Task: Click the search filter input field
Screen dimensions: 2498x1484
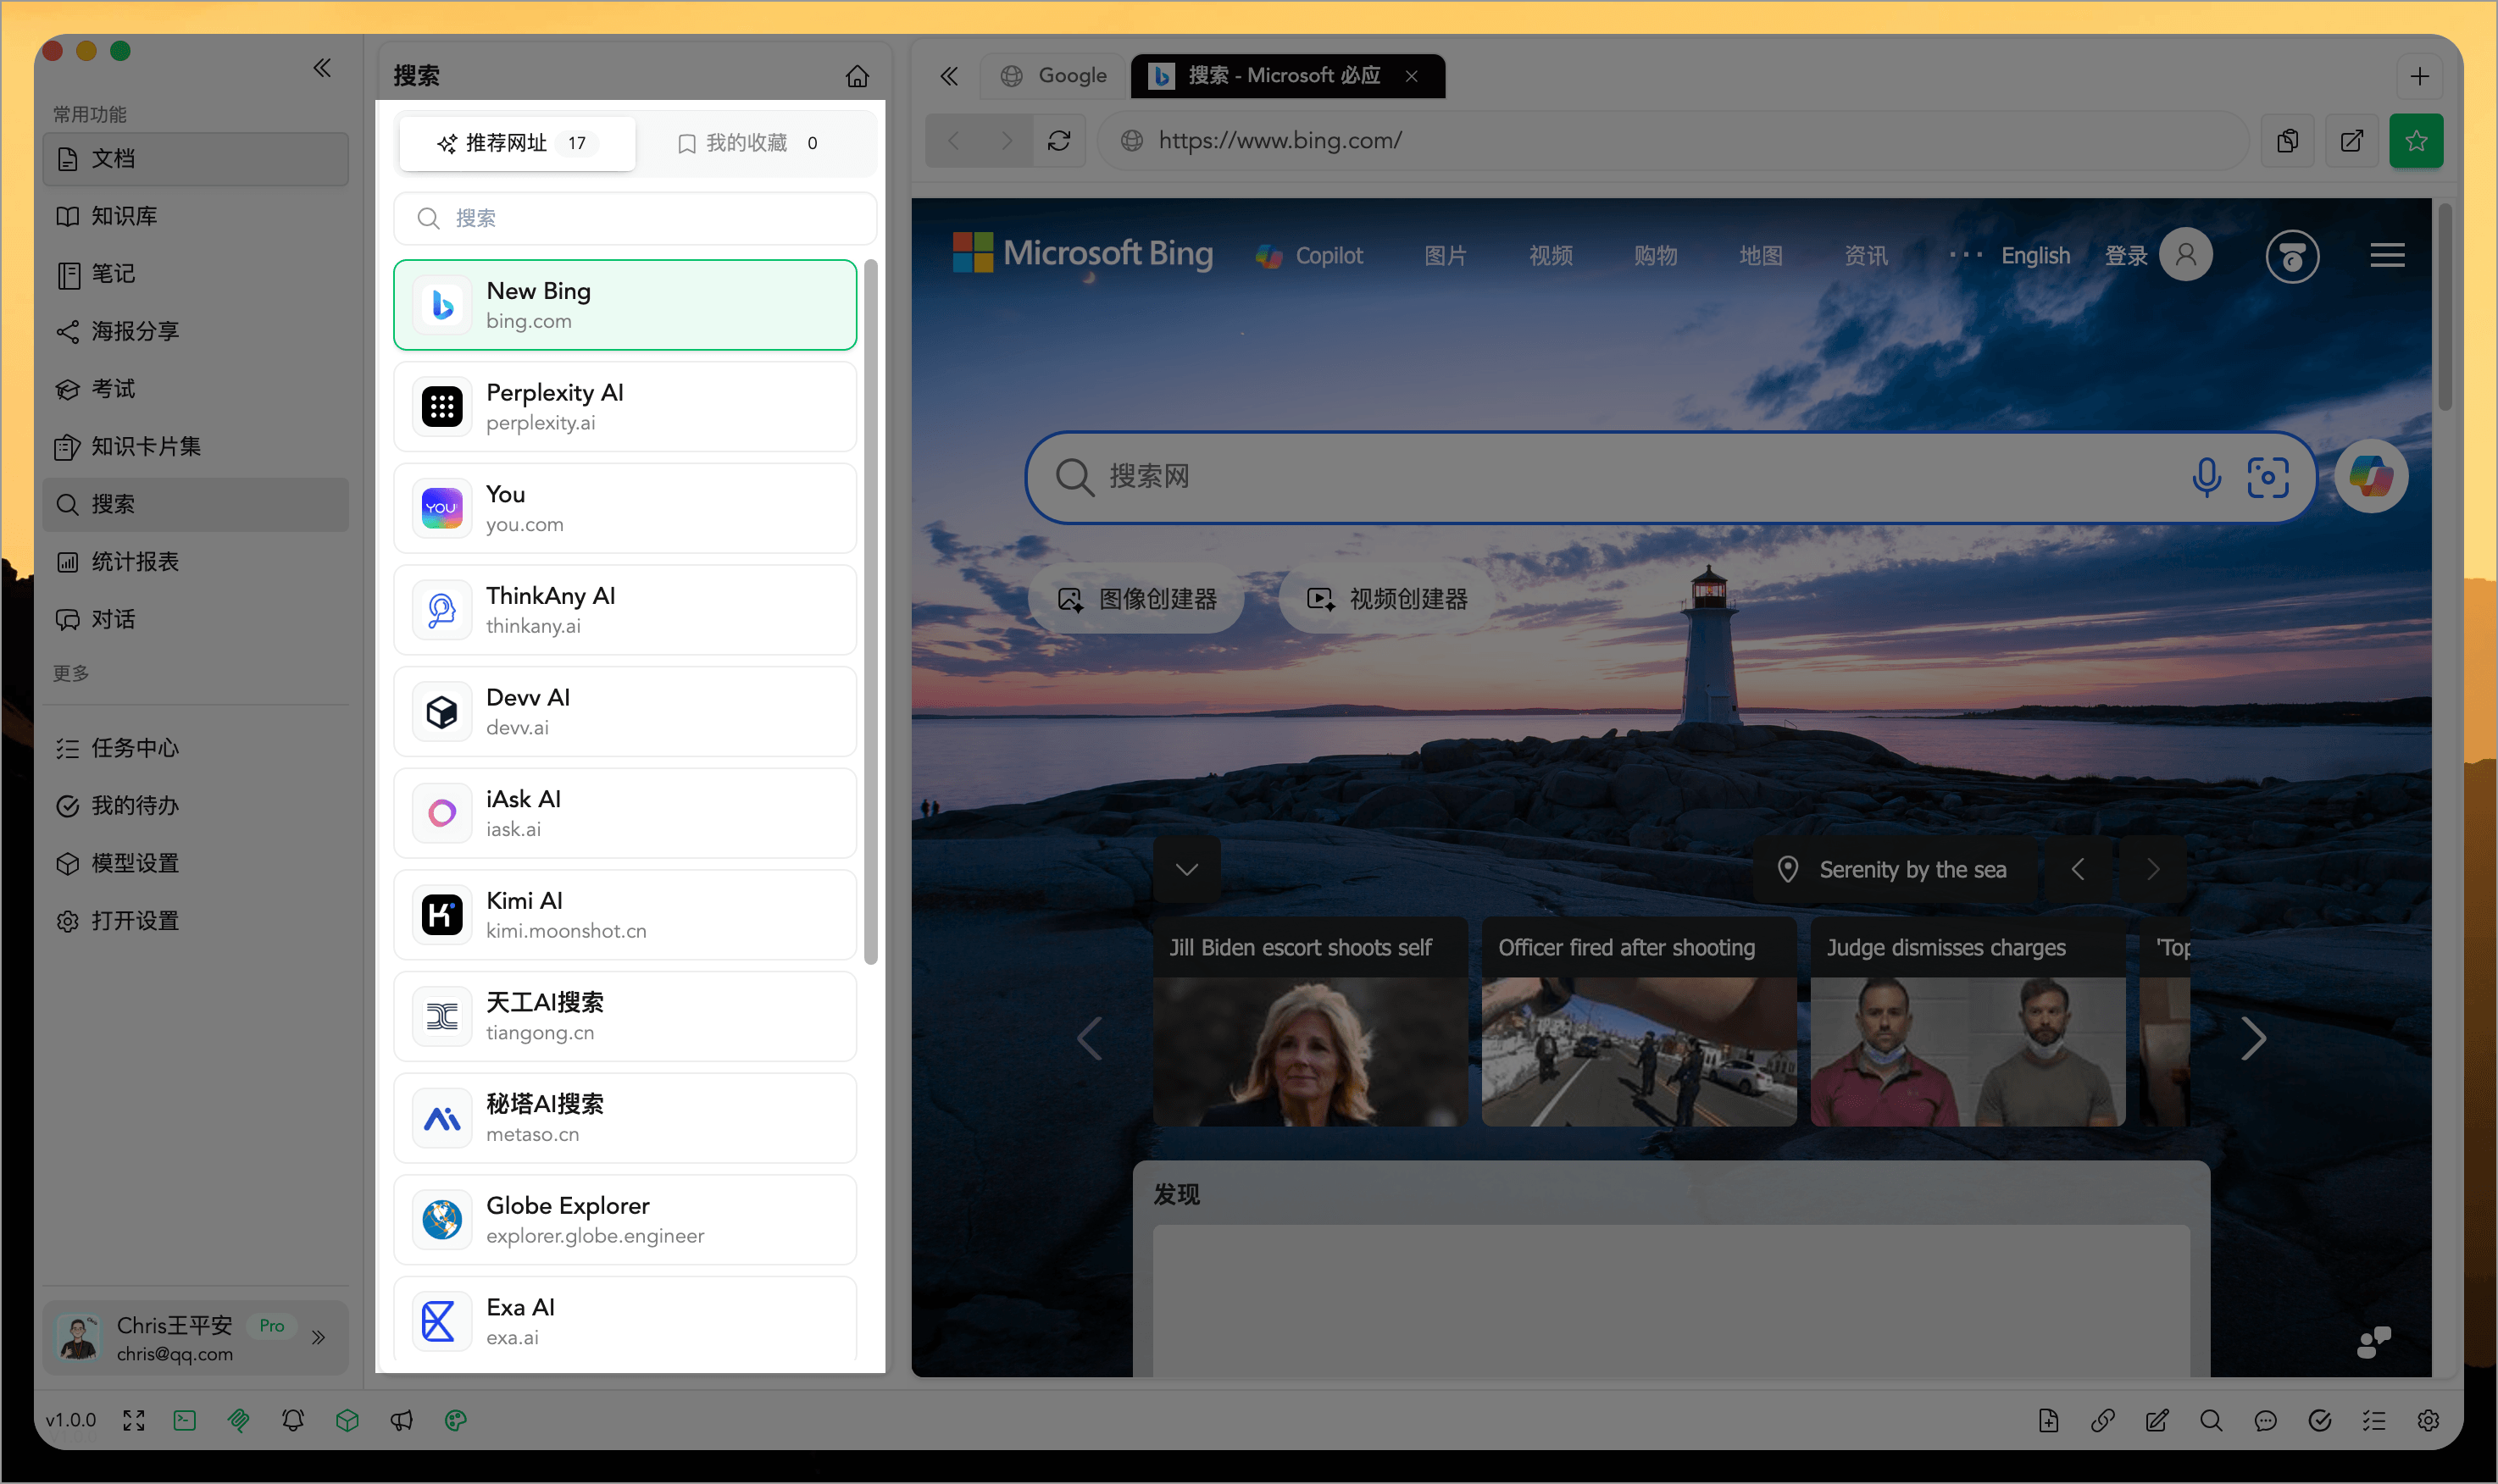Action: point(636,218)
